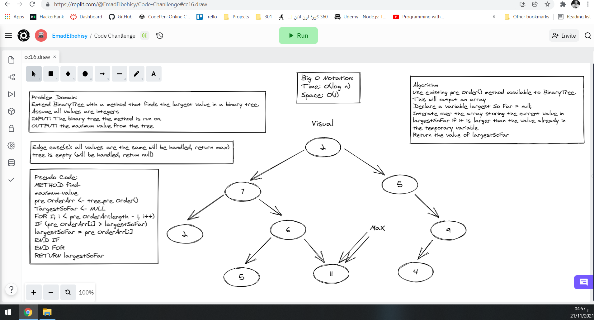Open the taskbar clock and date
594x320 pixels.
point(582,312)
